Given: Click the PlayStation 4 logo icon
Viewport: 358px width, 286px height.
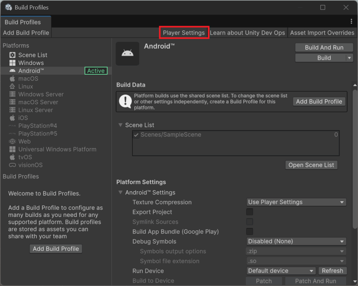Looking at the screenshot, I should pos(12,126).
